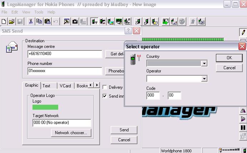This screenshot has height=153, width=247.
Task: Click the green screen logo toolbar icon
Action: (119, 21)
